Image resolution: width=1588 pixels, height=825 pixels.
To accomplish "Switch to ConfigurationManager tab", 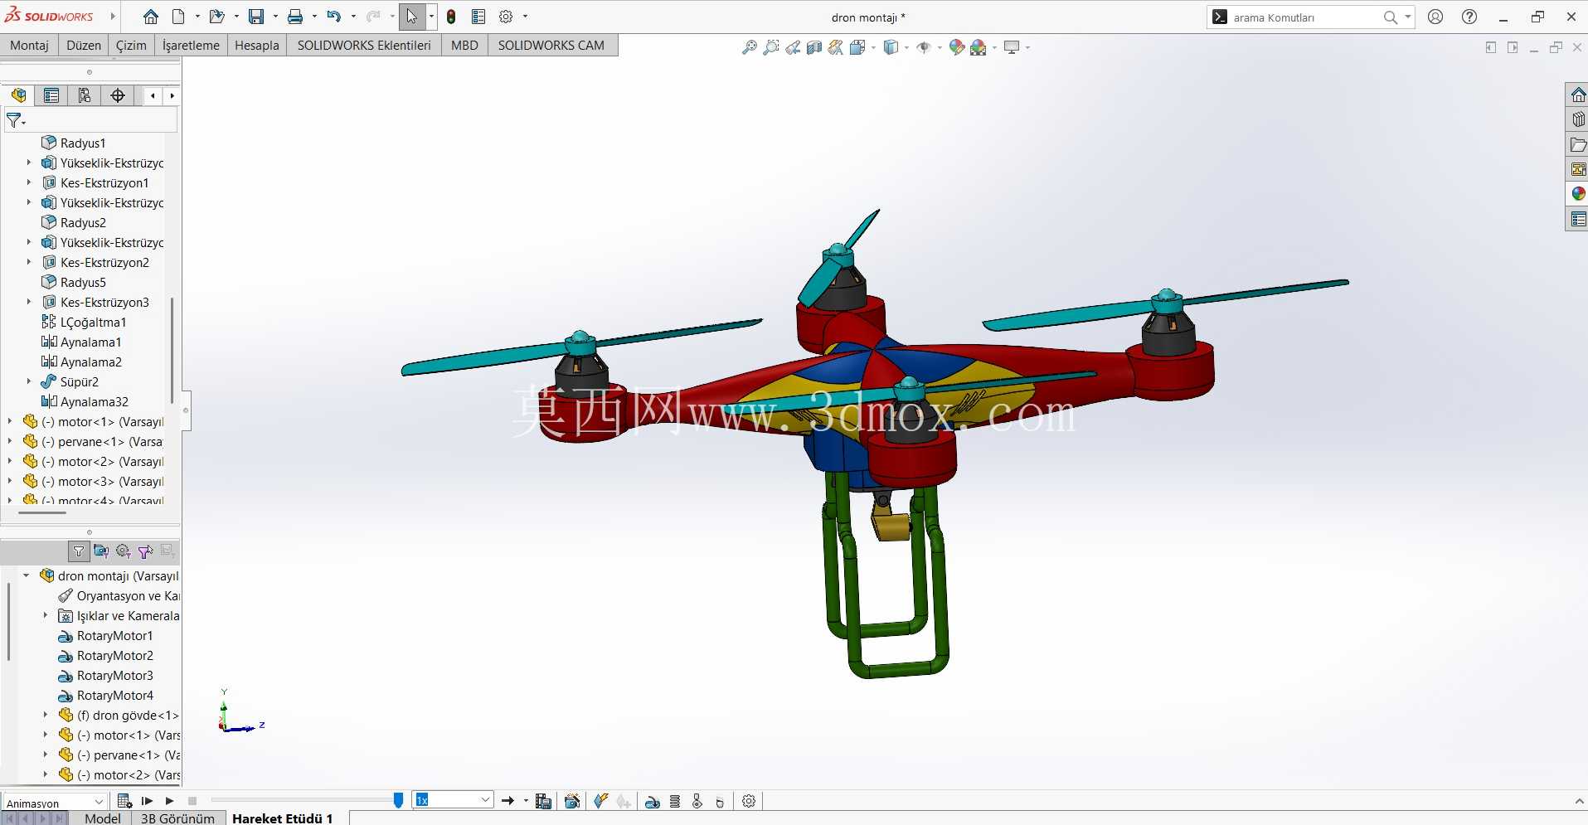I will pos(85,95).
